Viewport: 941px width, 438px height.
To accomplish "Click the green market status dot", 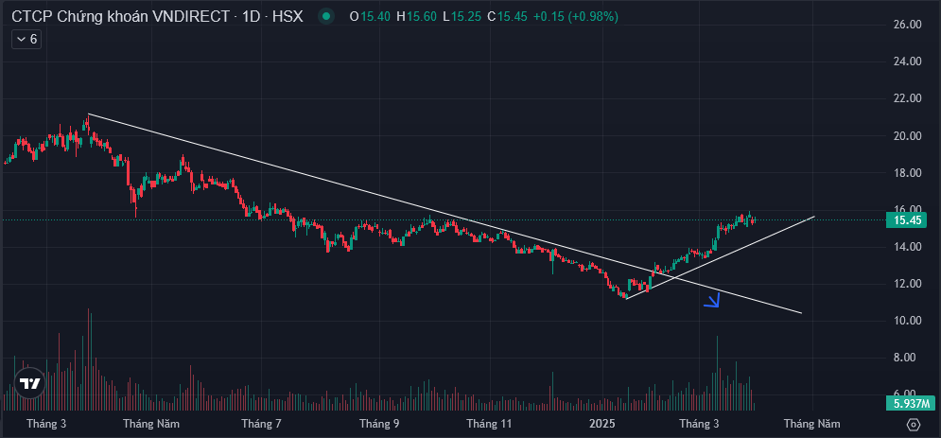I will (326, 16).
